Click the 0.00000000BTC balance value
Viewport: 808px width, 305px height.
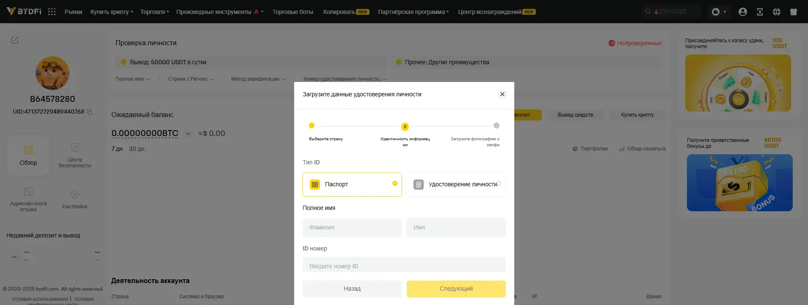[x=145, y=133]
